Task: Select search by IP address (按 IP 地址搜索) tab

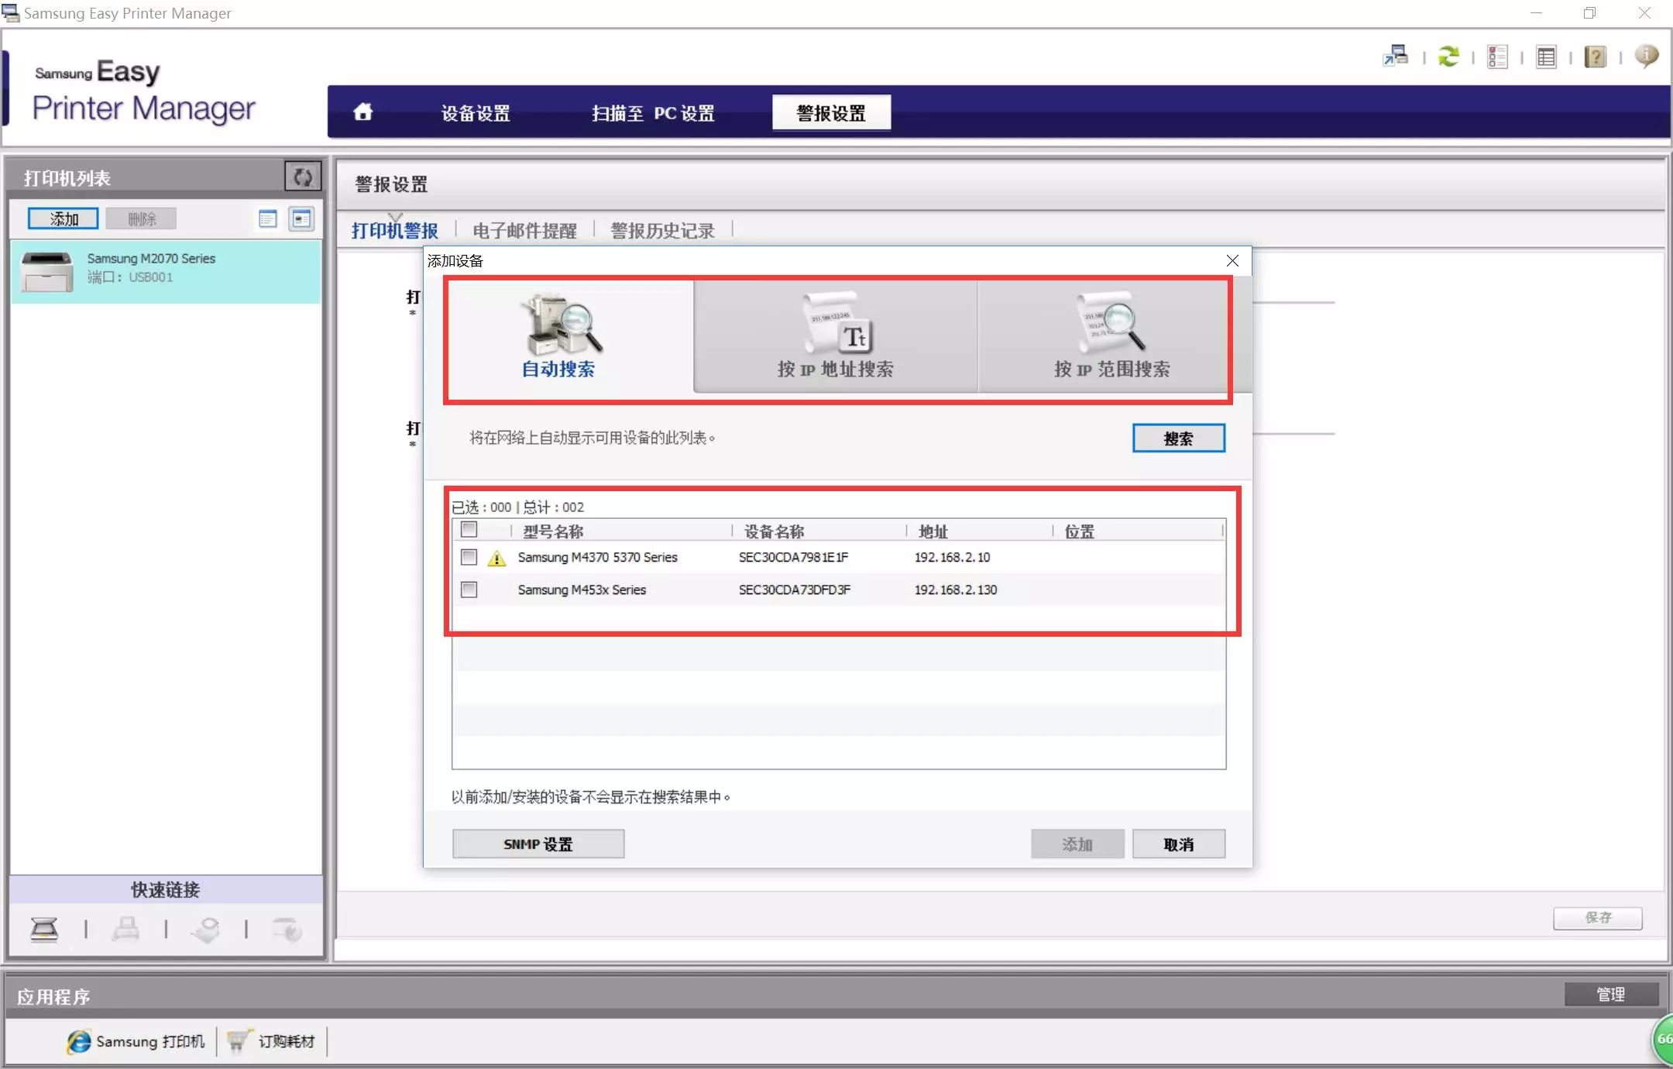Action: (835, 335)
